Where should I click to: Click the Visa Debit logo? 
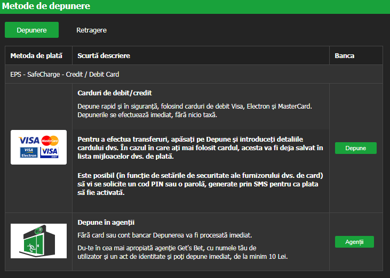50,153
